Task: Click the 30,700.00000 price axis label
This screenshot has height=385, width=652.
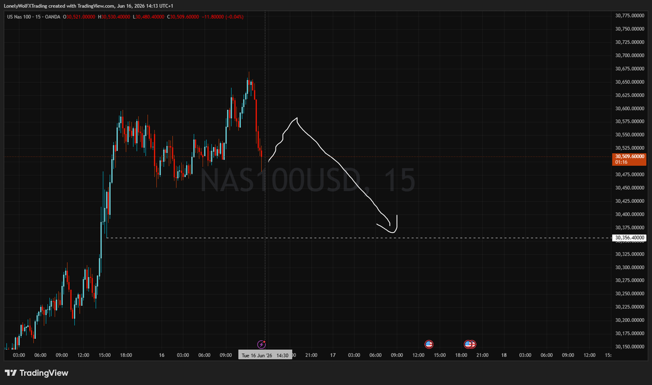Action: click(630, 55)
